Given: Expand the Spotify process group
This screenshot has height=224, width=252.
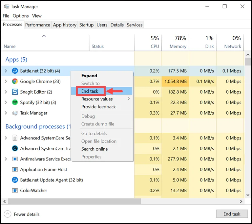Looking at the screenshot, I should point(6,103).
